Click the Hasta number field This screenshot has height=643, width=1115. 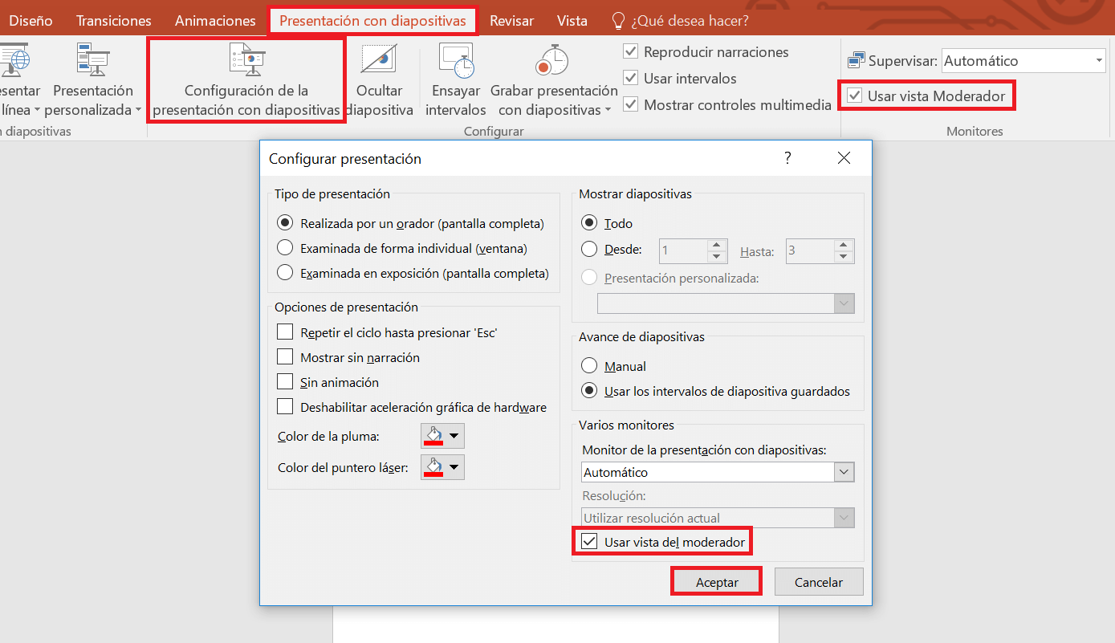tap(810, 250)
